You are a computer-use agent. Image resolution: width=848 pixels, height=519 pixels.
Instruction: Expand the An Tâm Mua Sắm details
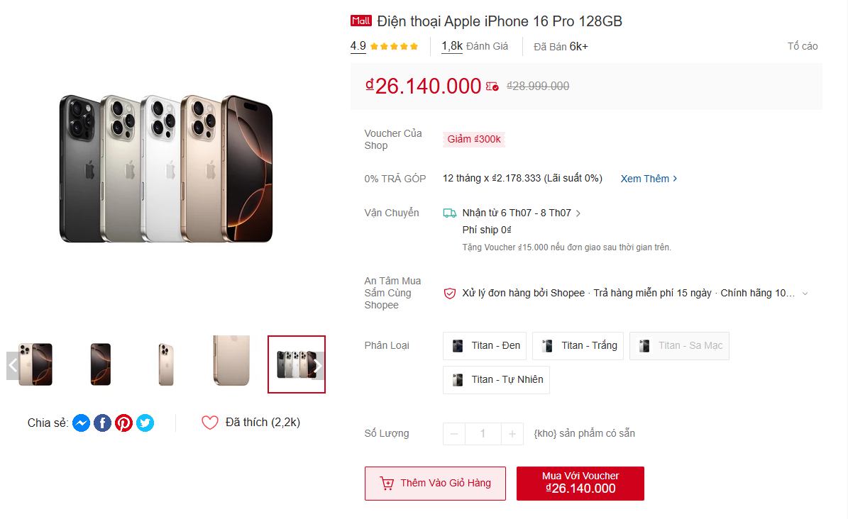805,293
